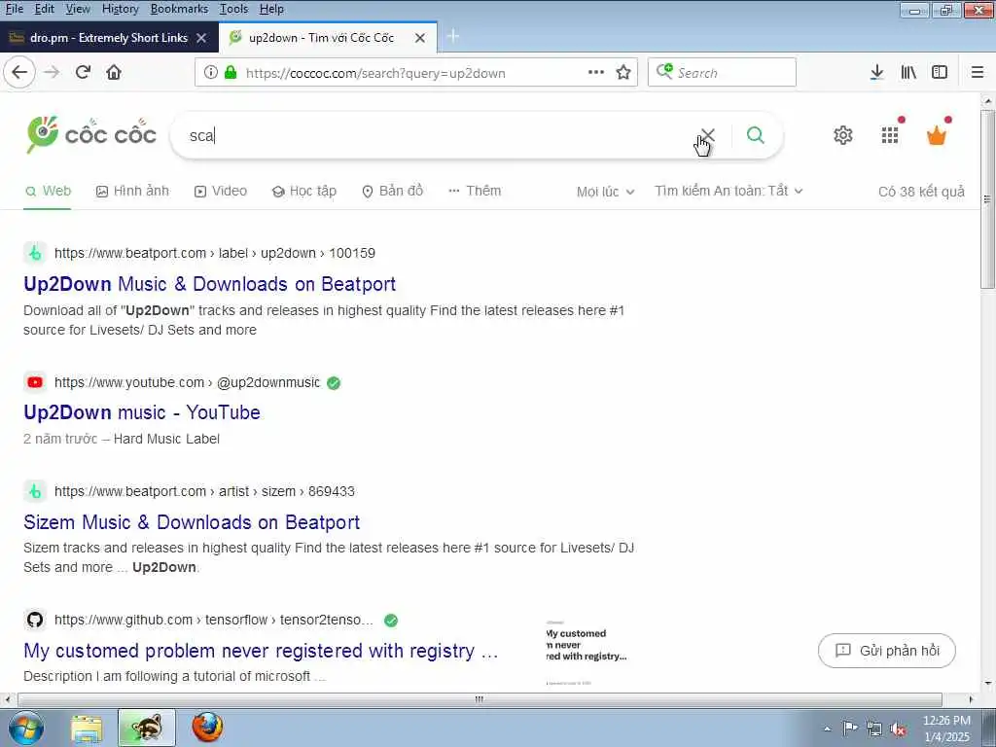Image resolution: width=996 pixels, height=747 pixels.
Task: Click the Forward arrow button
Action: click(x=52, y=72)
